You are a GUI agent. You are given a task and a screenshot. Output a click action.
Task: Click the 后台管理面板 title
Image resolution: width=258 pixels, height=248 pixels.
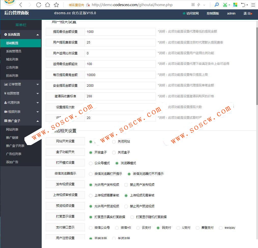[x=17, y=13]
